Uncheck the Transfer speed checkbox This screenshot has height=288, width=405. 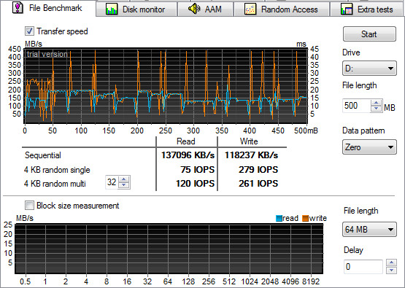click(x=29, y=31)
